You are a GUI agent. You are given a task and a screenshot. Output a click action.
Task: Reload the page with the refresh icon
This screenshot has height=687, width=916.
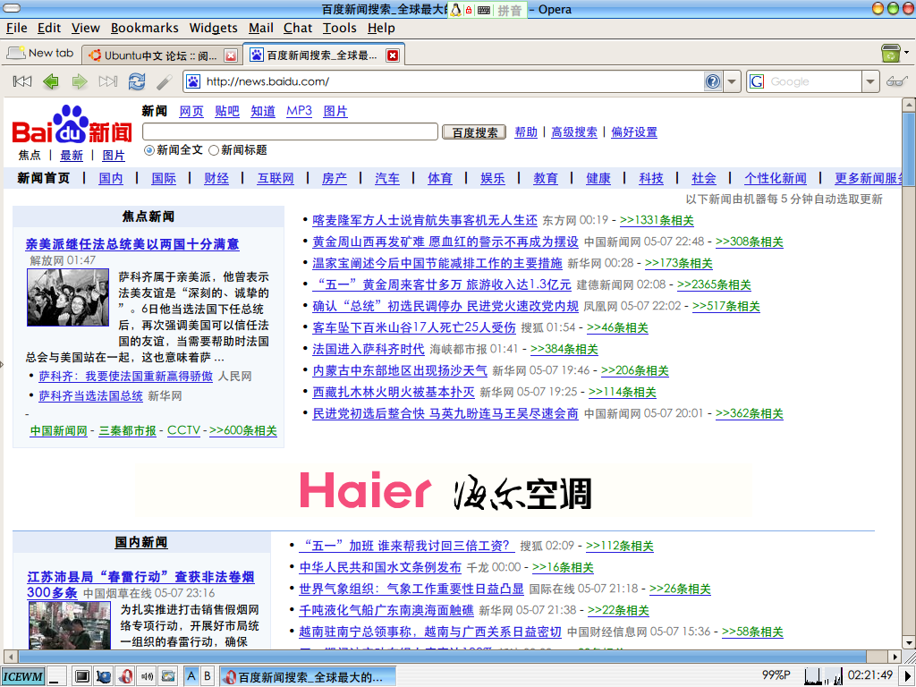[137, 81]
